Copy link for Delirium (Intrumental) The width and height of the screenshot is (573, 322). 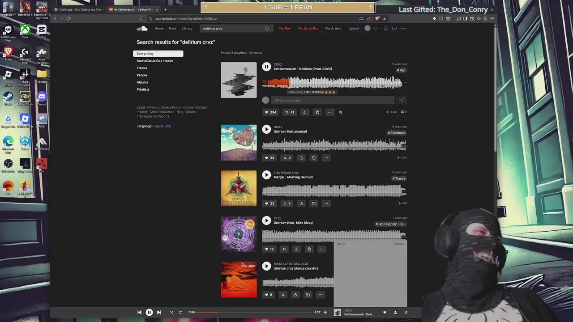coord(314,158)
